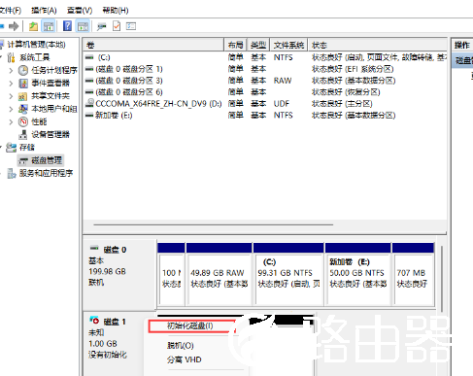Image resolution: width=473 pixels, height=376 pixels.
Task: Click the Services and Applications icon
Action: 12,173
